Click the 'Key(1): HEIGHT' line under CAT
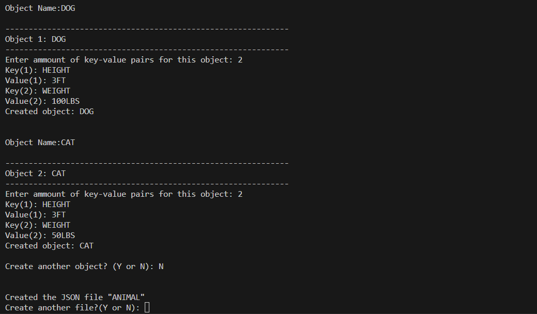Viewport: 537px width, 314px height. pyautogui.click(x=38, y=205)
